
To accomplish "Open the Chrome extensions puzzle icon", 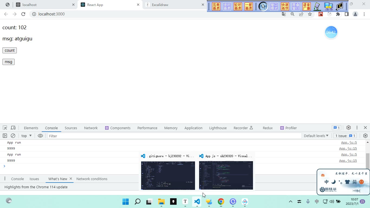I will coord(338,14).
